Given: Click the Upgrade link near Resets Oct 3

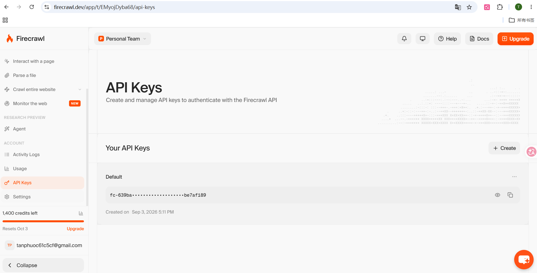Looking at the screenshot, I should coord(75,229).
